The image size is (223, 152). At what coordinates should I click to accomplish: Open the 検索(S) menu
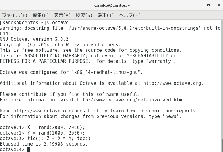84,15
